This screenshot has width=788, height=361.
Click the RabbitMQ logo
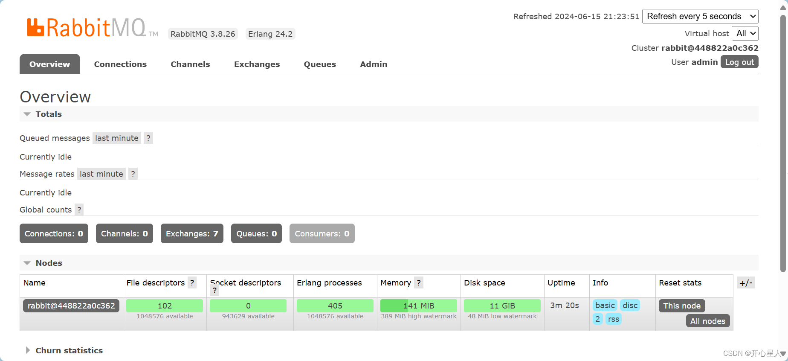click(x=92, y=28)
